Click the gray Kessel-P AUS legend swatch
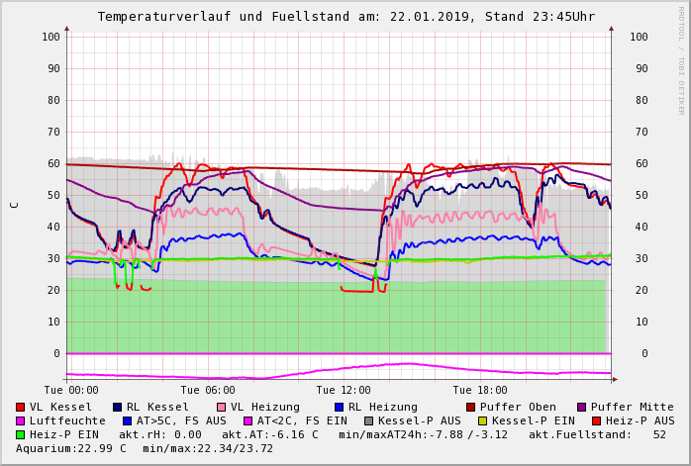 pos(369,420)
